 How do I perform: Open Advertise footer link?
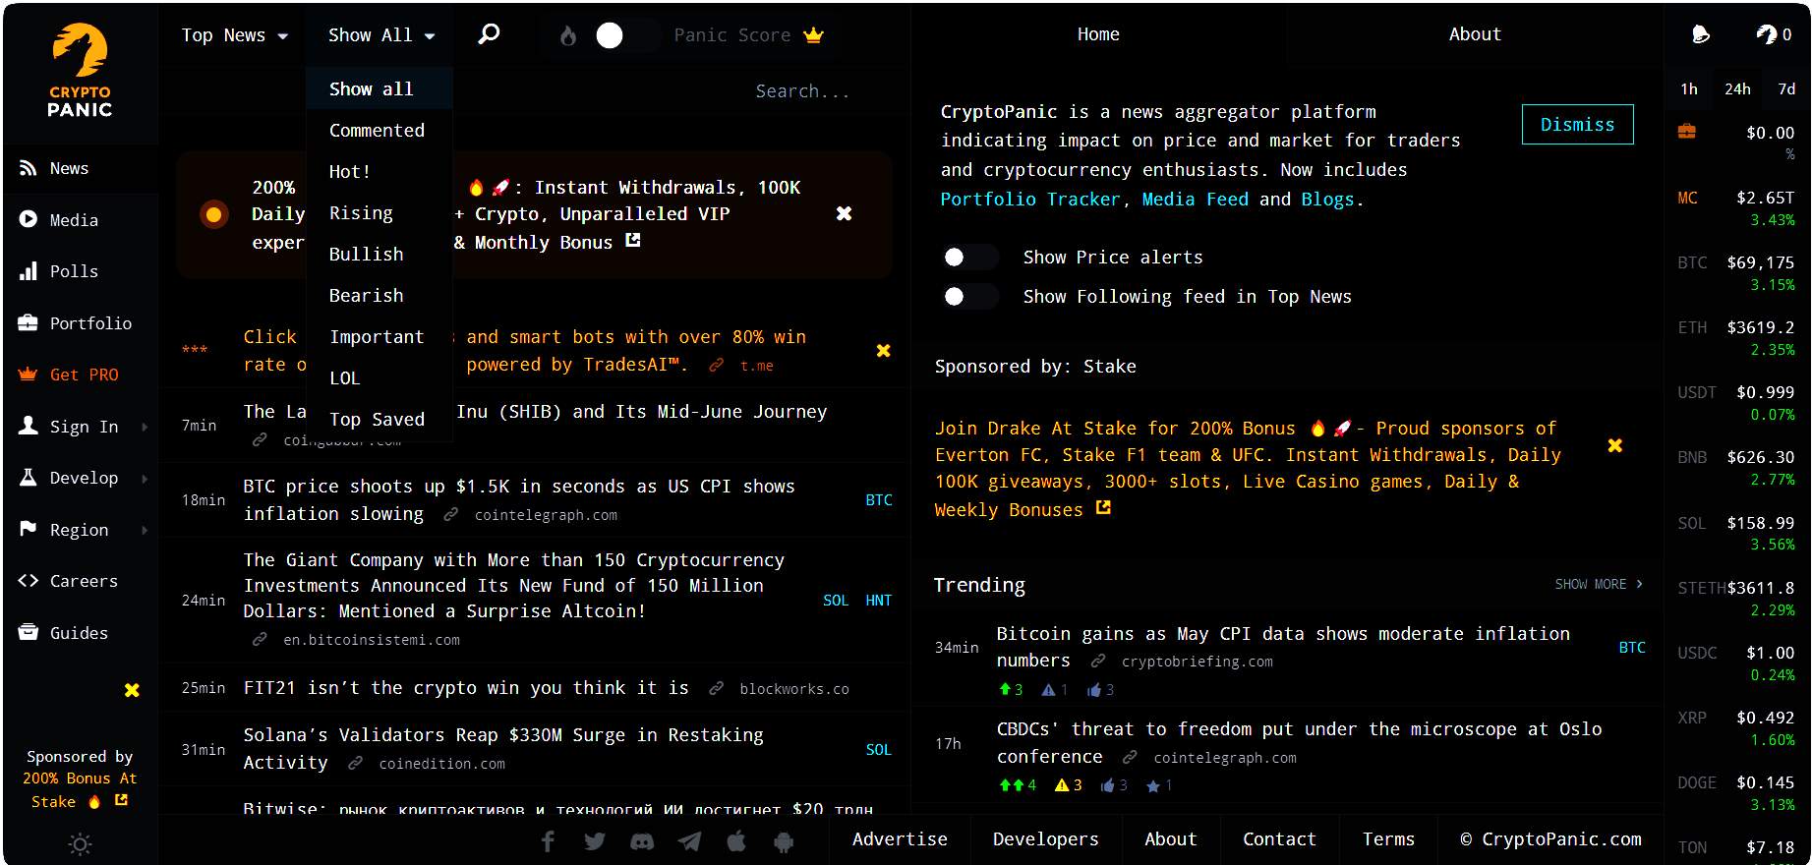click(x=900, y=839)
